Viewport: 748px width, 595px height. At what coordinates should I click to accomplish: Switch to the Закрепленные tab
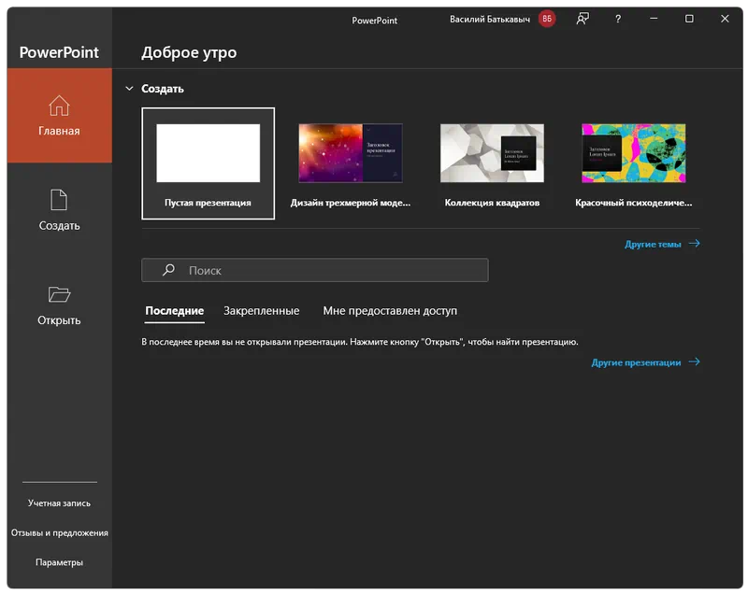pos(261,311)
